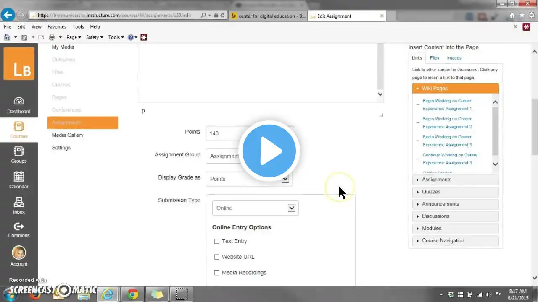Click the video play button overlay
The height and width of the screenshot is (302, 538).
pyautogui.click(x=269, y=151)
